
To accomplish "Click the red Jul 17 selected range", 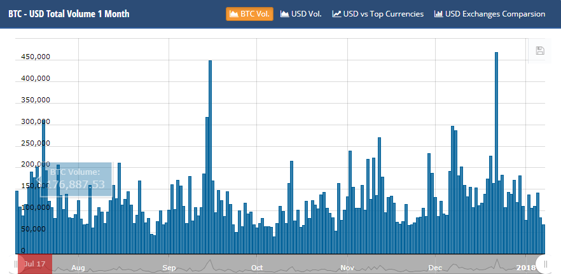I will [35, 264].
